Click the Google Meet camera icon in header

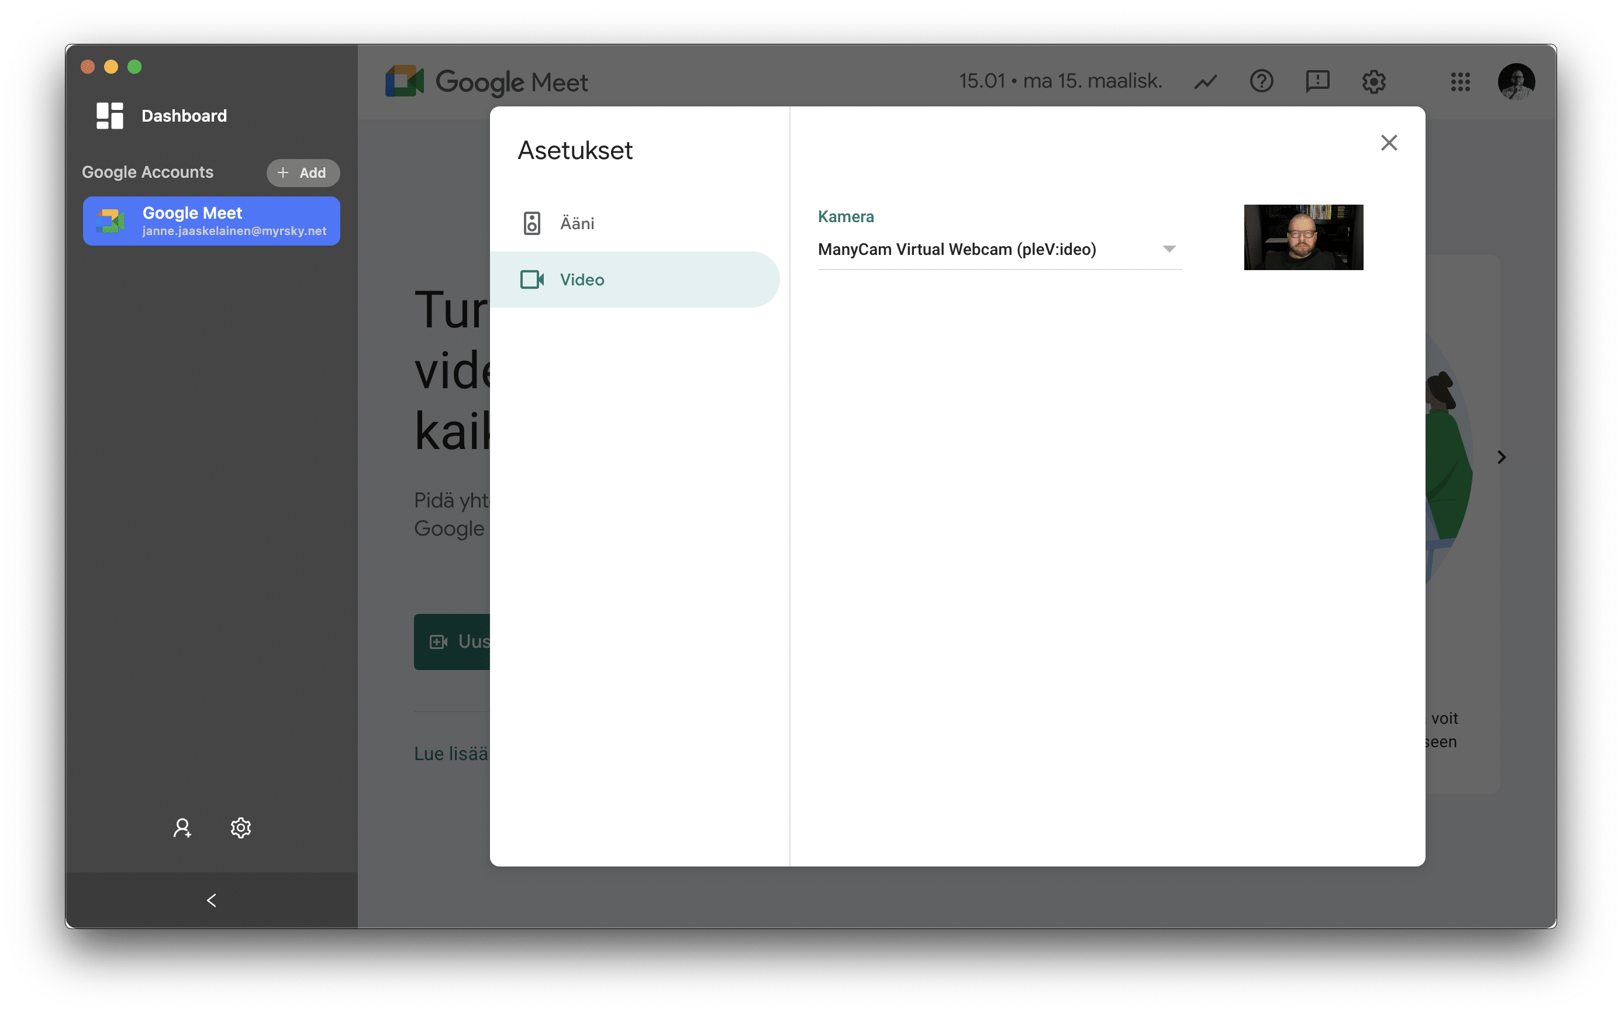(405, 81)
